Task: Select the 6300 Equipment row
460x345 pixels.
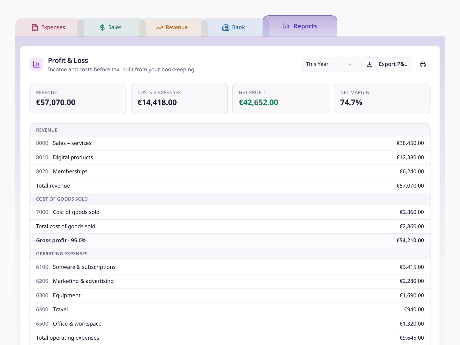Action: pyautogui.click(x=230, y=295)
